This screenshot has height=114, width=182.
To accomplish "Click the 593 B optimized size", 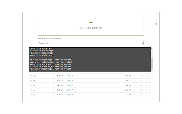I will pyautogui.click(x=128, y=80).
